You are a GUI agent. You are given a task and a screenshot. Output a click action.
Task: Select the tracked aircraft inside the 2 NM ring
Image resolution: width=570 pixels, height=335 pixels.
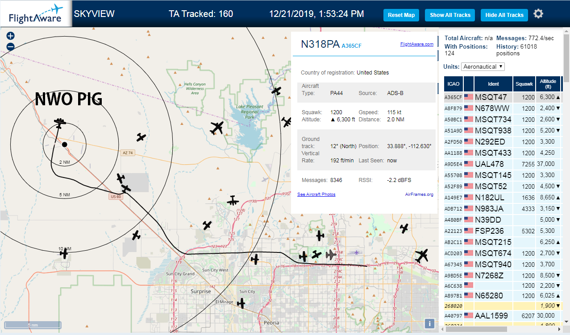59,123
